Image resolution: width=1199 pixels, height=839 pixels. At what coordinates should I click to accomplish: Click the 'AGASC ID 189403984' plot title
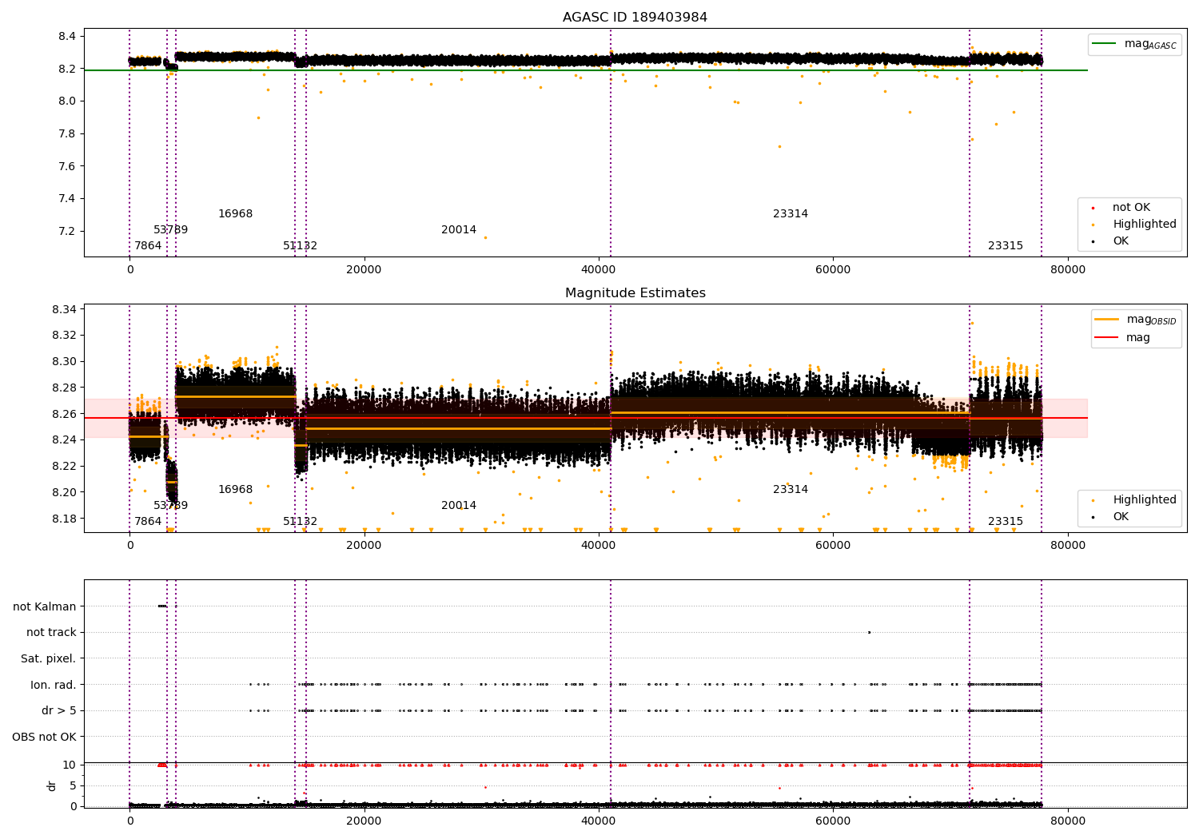pos(635,18)
